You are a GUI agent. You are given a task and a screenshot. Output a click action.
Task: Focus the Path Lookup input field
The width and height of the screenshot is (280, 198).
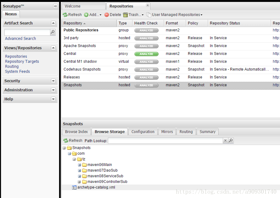(165, 141)
